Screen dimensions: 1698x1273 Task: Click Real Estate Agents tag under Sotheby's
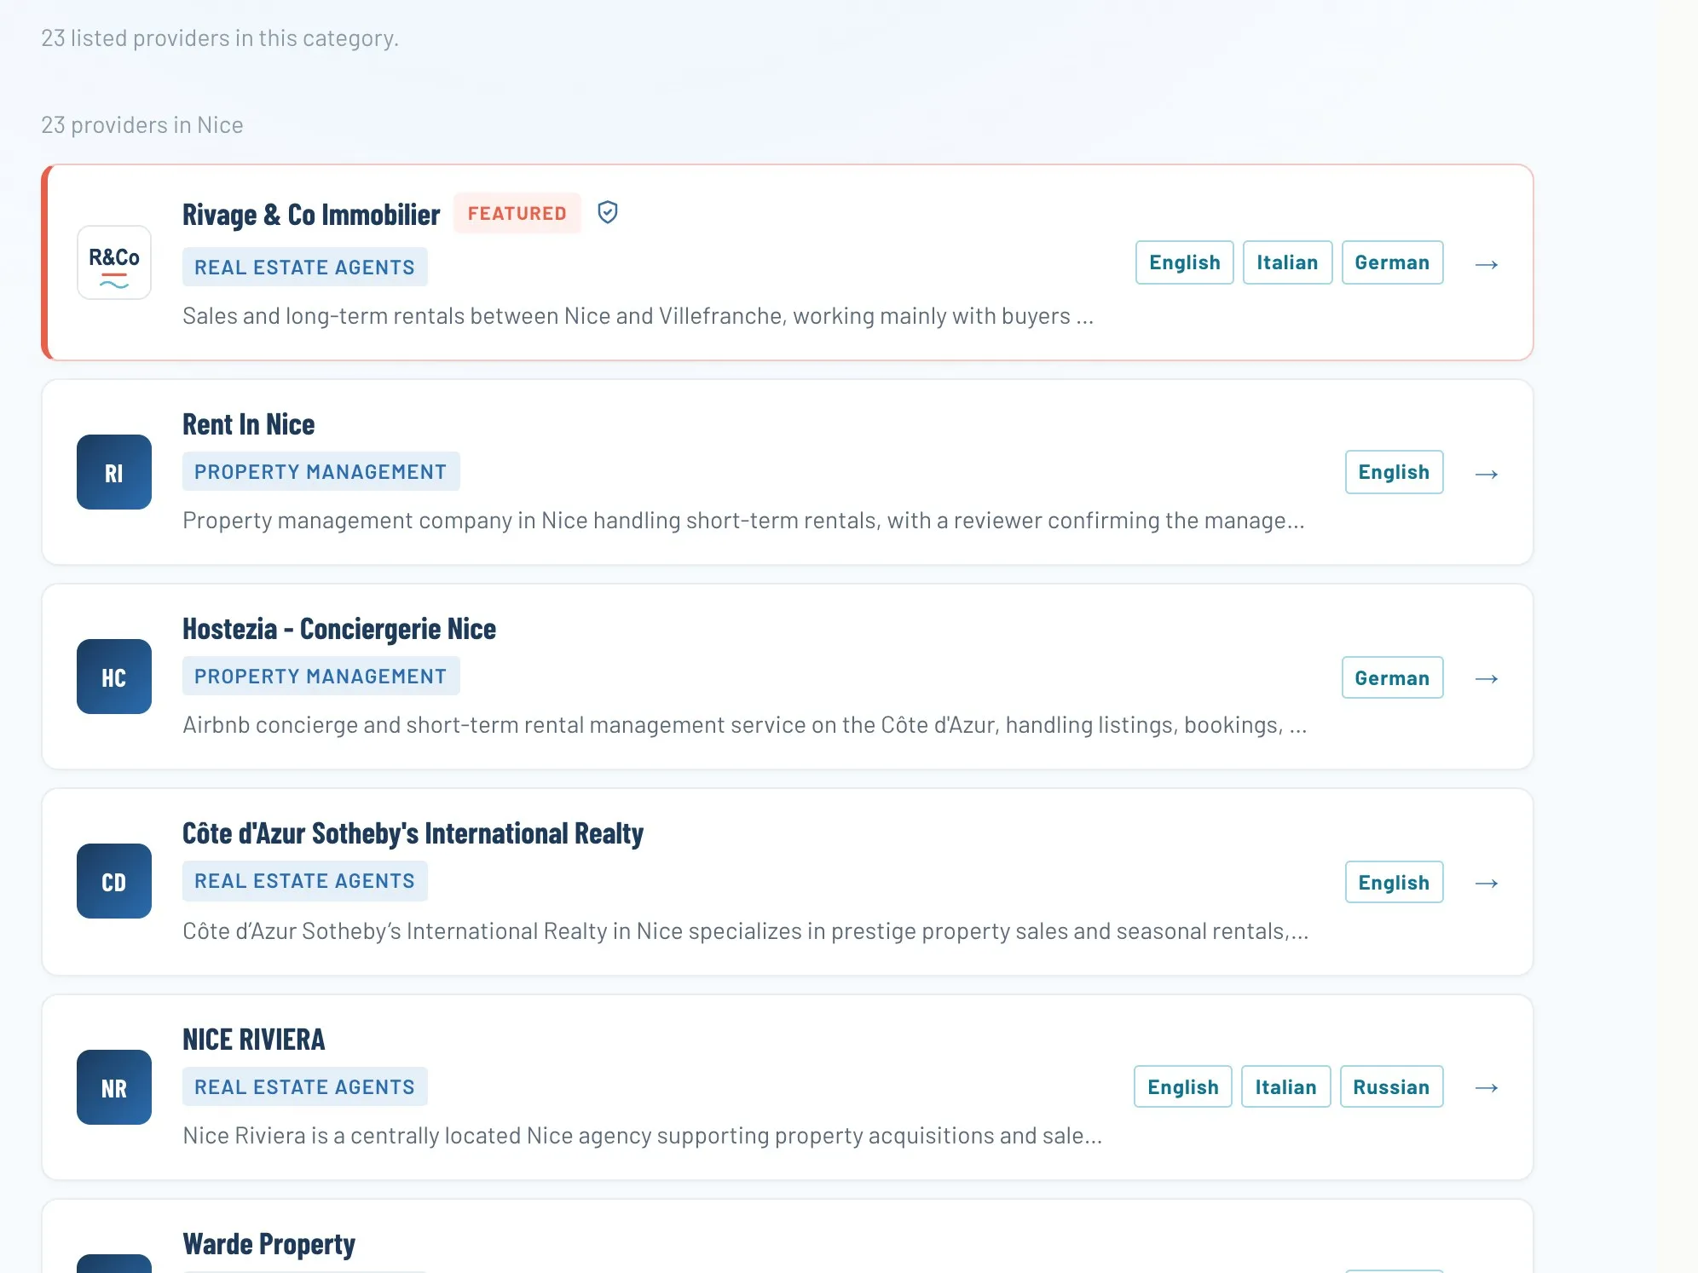coord(304,881)
